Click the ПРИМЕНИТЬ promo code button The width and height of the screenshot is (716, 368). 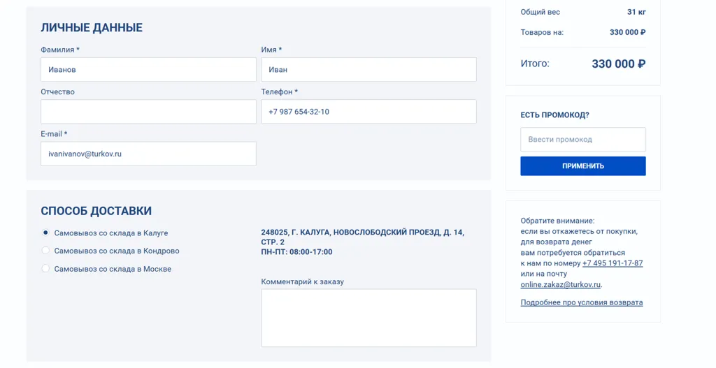click(583, 166)
